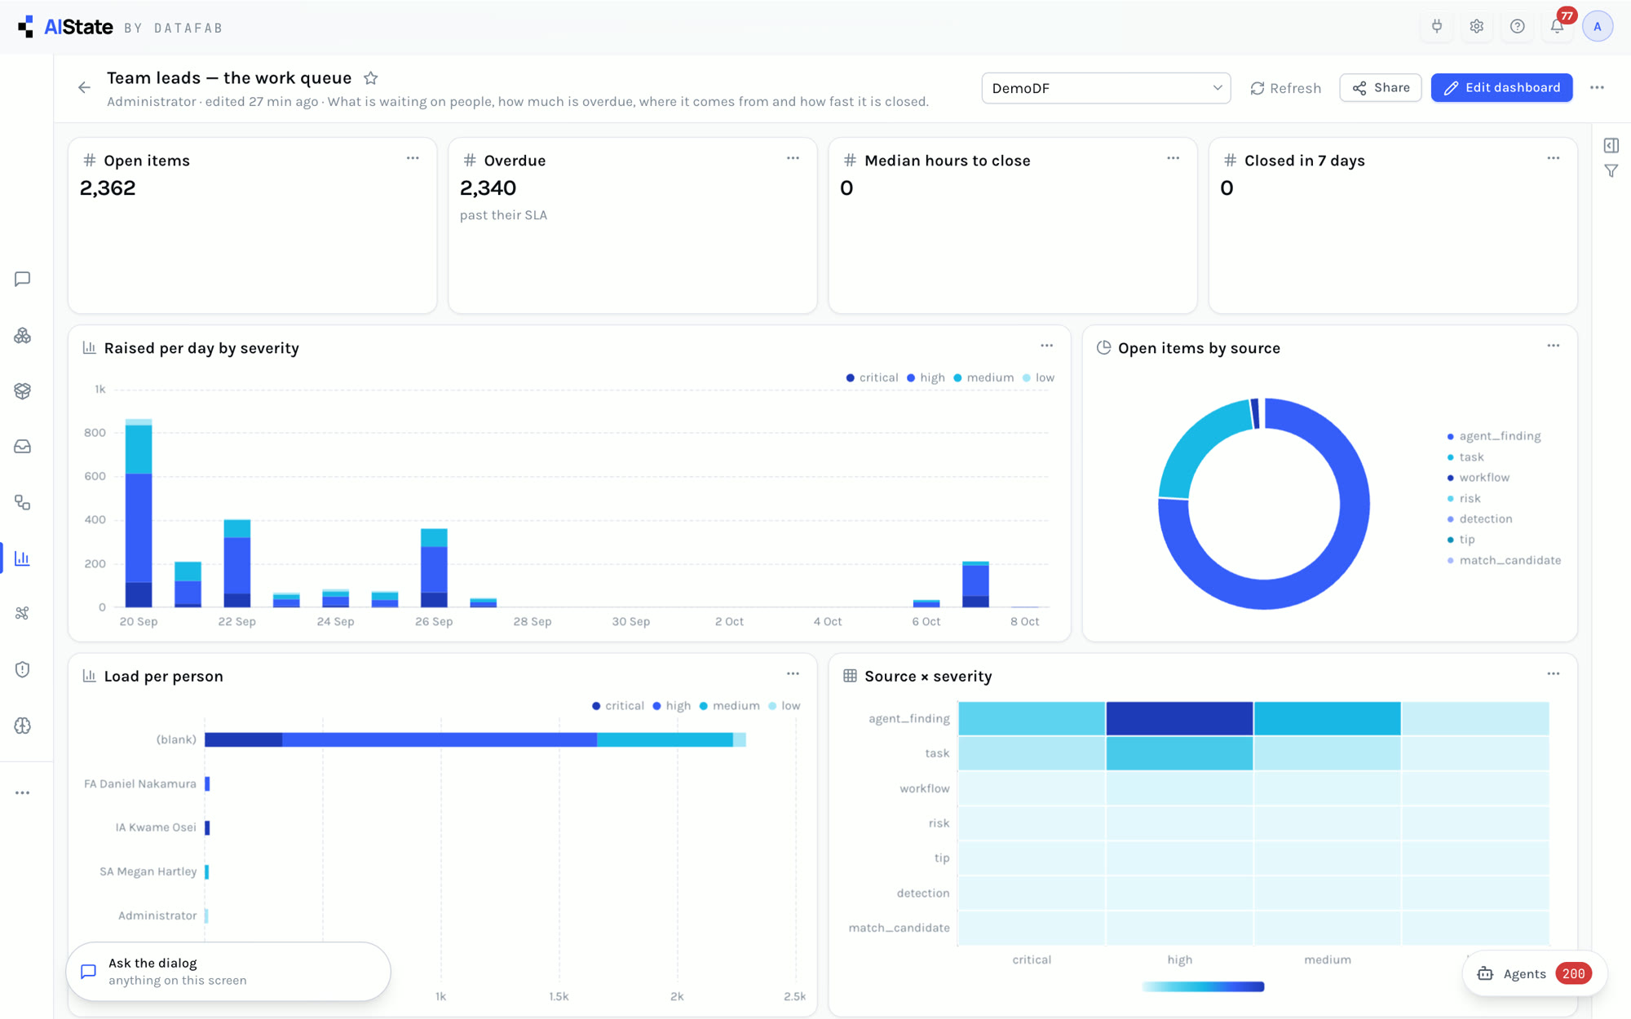Open Raised per day by severity chart menu
1631x1019 pixels.
pyautogui.click(x=1046, y=346)
